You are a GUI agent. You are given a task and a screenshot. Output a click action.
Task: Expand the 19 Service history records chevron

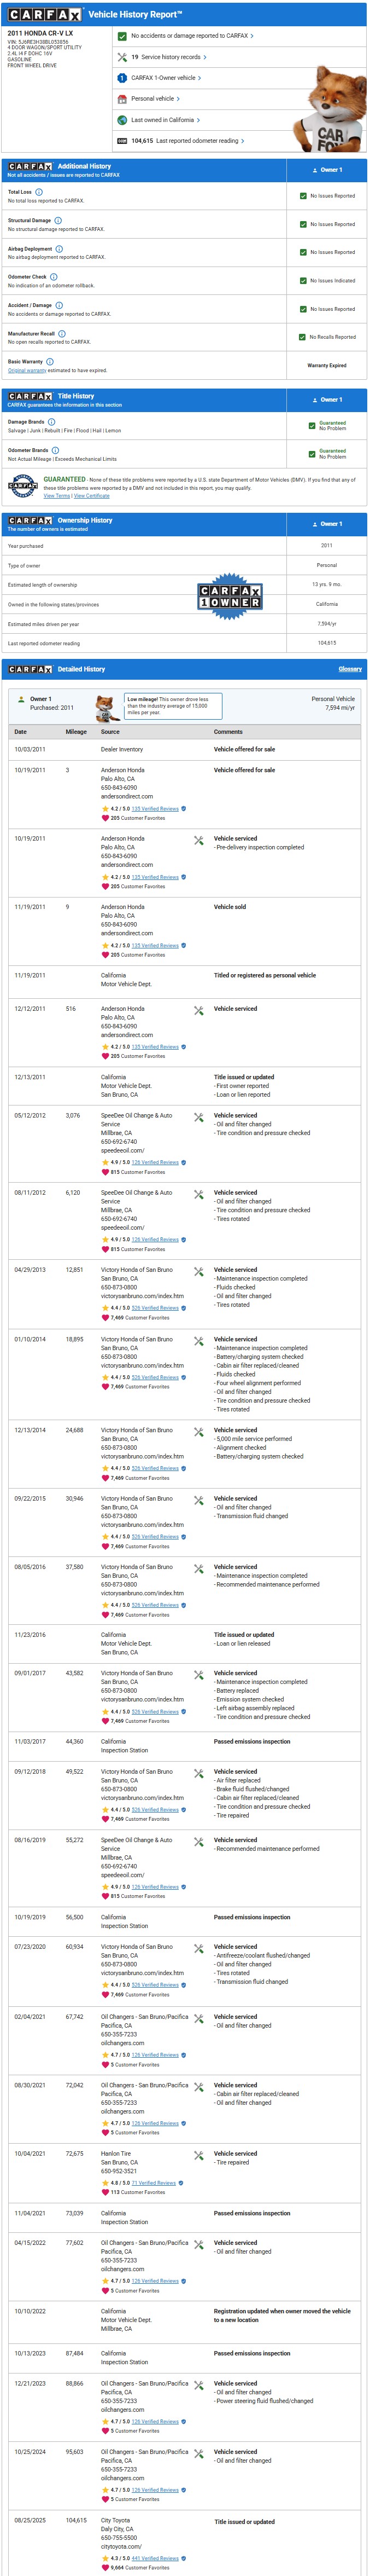point(204,57)
